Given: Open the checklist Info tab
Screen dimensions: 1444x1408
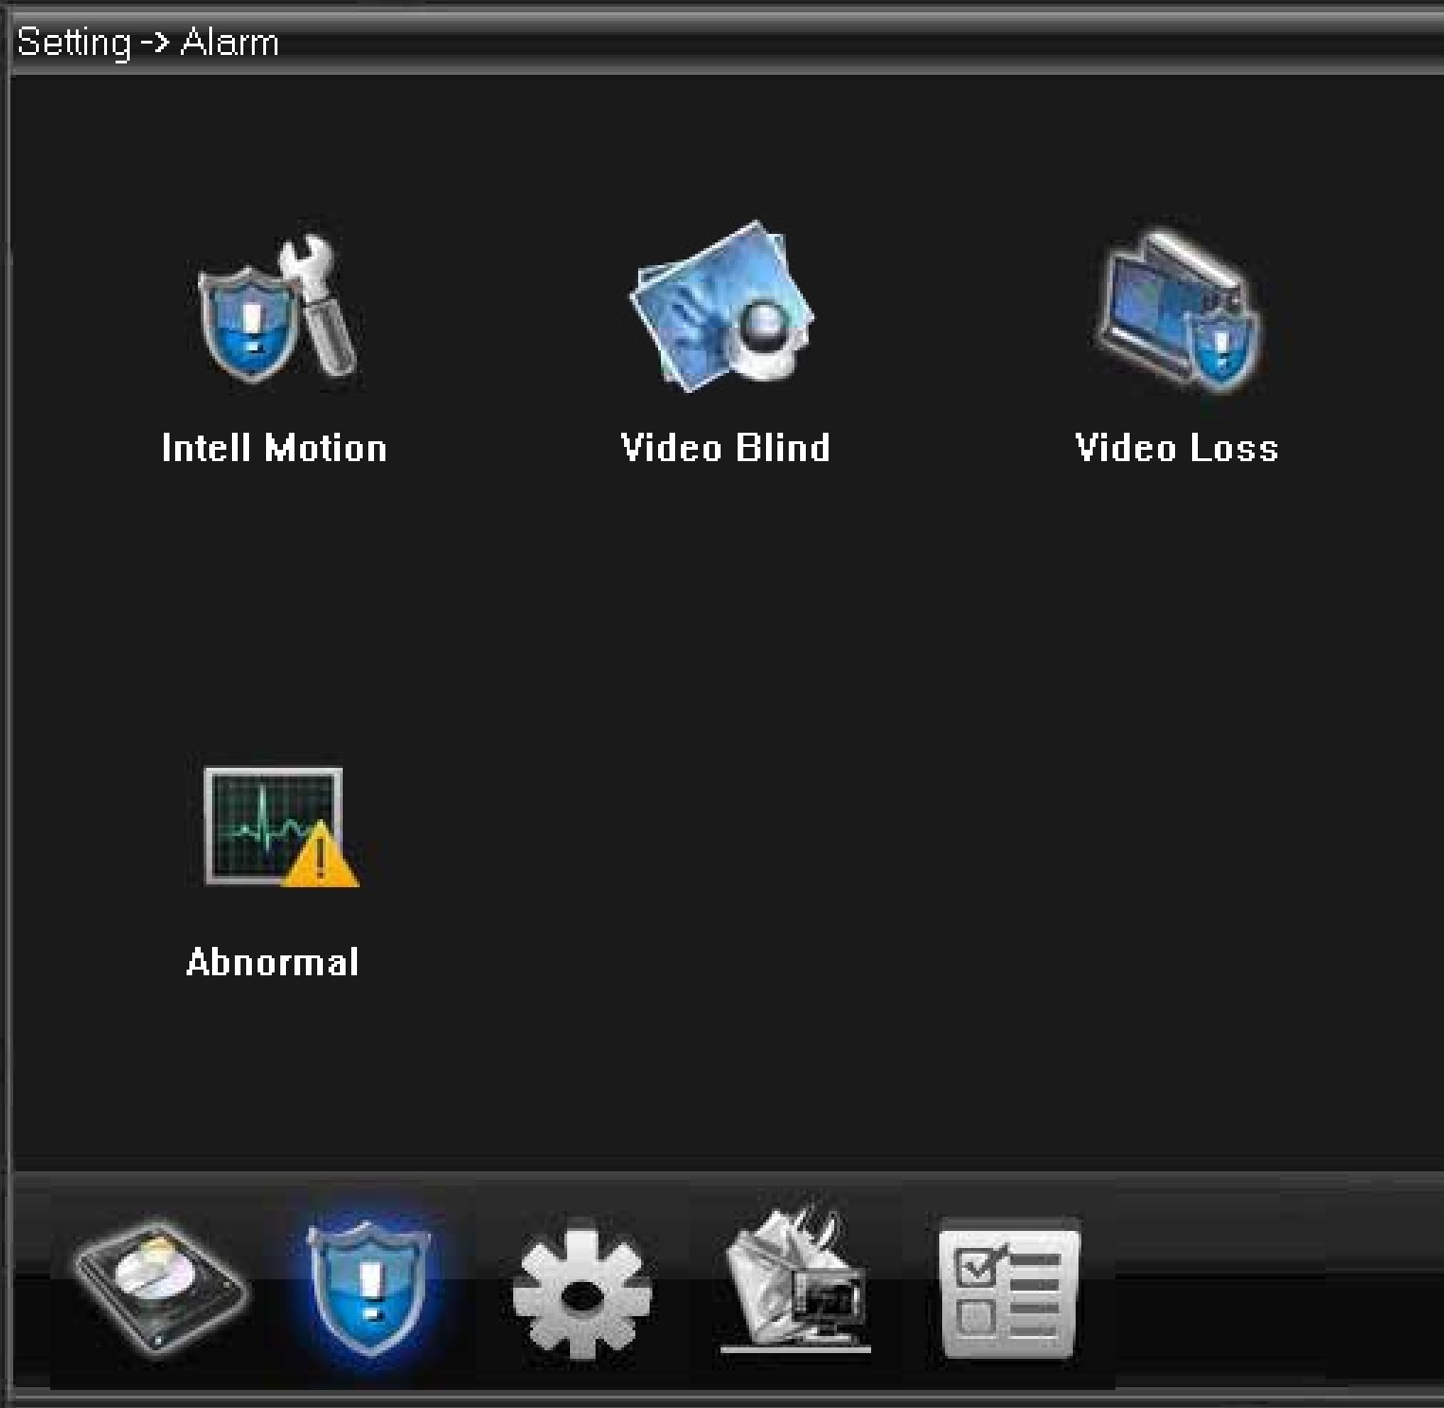Looking at the screenshot, I should click(x=1009, y=1288).
